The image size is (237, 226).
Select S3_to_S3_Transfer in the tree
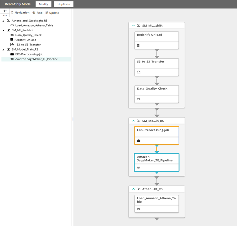pyautogui.click(x=29, y=45)
